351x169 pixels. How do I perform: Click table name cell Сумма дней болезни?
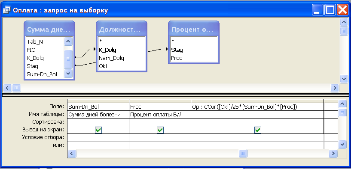[98, 115]
